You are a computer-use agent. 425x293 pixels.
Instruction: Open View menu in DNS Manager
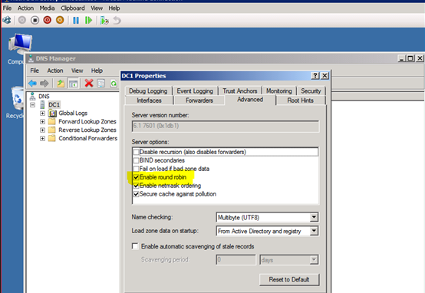77,71
